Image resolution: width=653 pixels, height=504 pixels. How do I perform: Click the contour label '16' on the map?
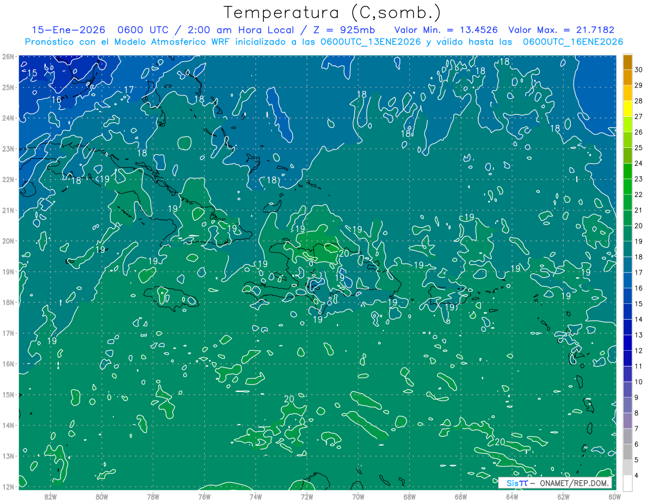coord(57,99)
